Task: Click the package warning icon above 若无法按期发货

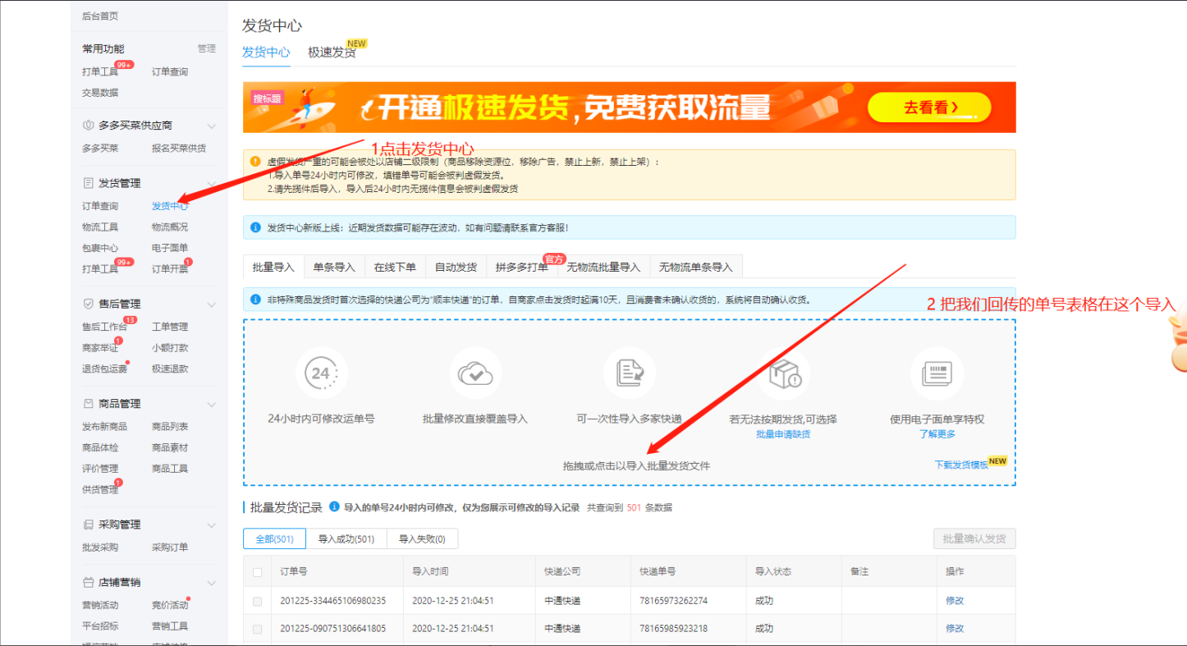Action: (x=783, y=374)
